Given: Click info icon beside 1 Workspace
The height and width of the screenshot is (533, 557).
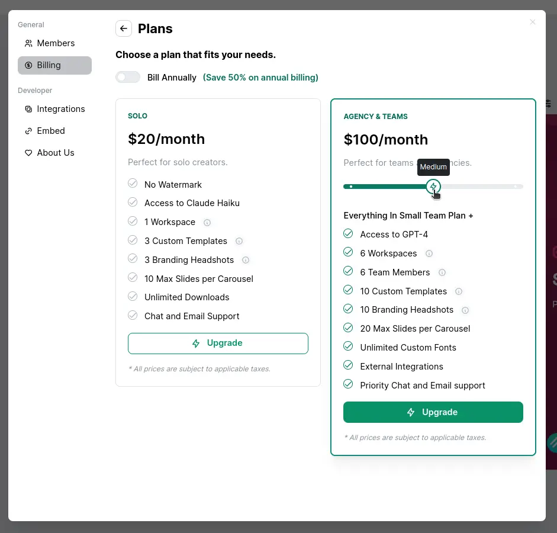Looking at the screenshot, I should click(207, 223).
